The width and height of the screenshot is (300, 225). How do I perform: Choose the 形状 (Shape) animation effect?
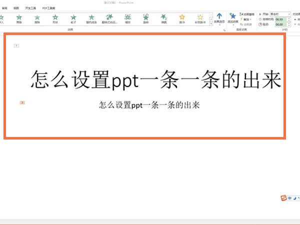pyautogui.click(x=54, y=18)
